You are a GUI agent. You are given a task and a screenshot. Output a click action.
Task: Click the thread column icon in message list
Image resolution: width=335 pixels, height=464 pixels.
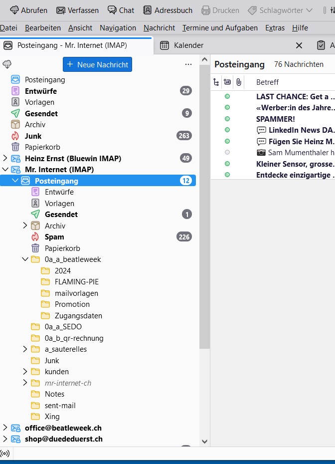[x=216, y=82]
